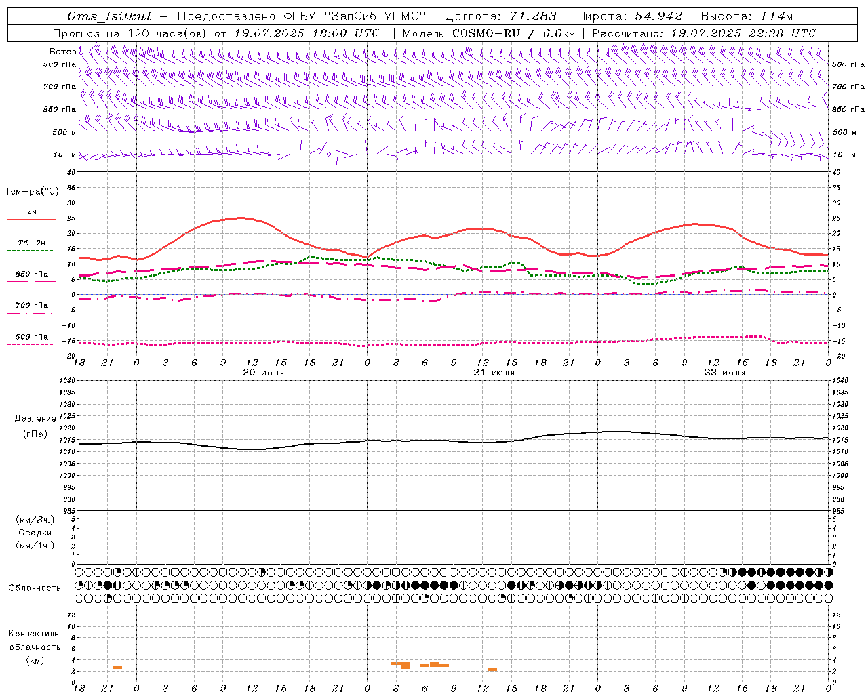868x694 pixels.
Task: Click the Осадки precipitation label
Action: [35, 533]
